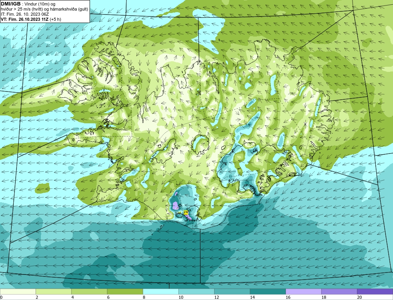Click the hviður > 25 m/s description line
The height and width of the screenshot is (300, 393).
[x=44, y=9]
